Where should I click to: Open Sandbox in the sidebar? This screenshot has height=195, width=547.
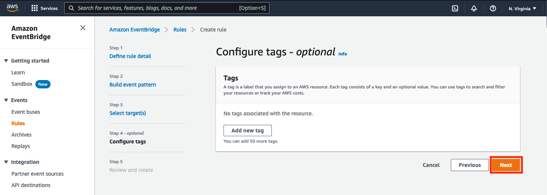pyautogui.click(x=22, y=84)
